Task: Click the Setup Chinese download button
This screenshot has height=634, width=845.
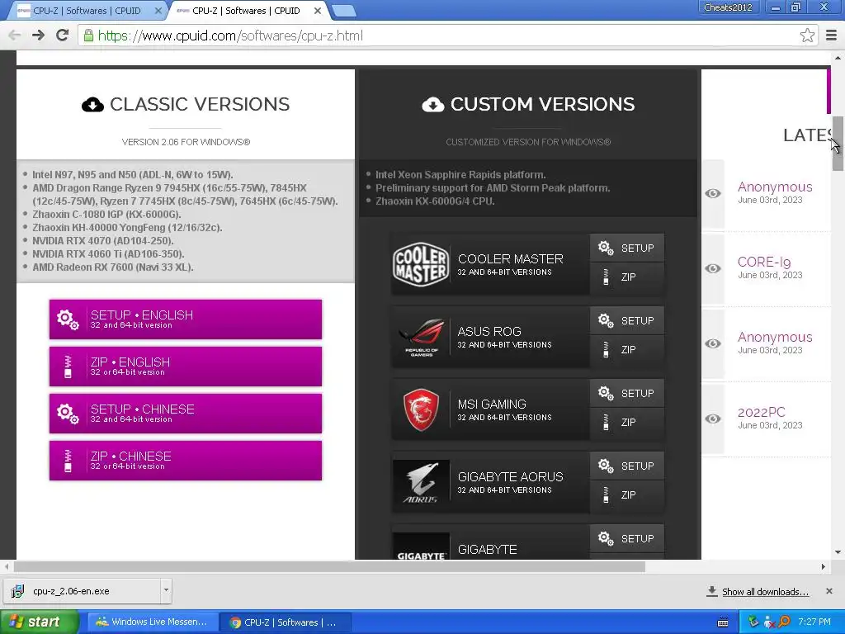Action: coord(186,414)
